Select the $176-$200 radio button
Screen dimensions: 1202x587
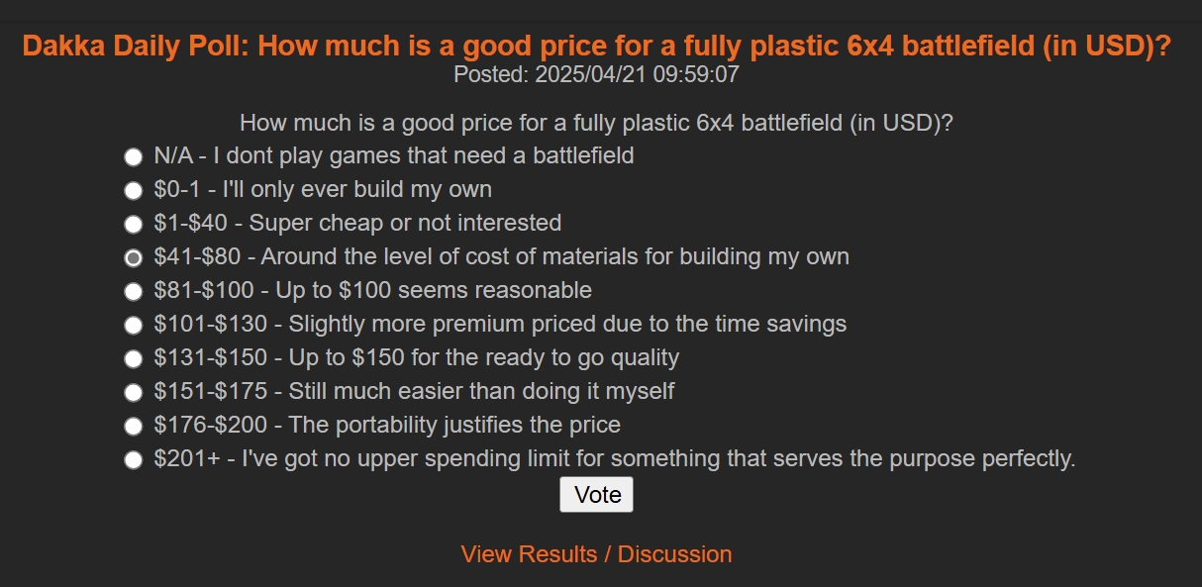[x=133, y=426]
